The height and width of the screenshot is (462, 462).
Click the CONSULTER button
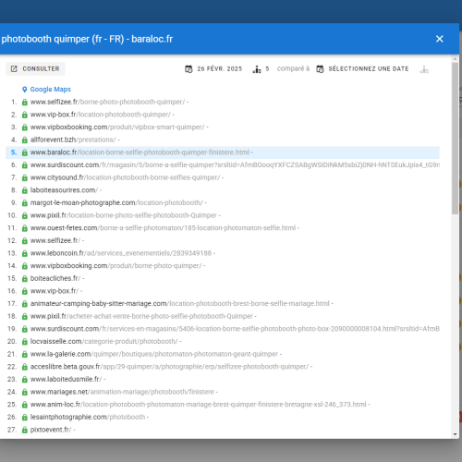(x=35, y=68)
